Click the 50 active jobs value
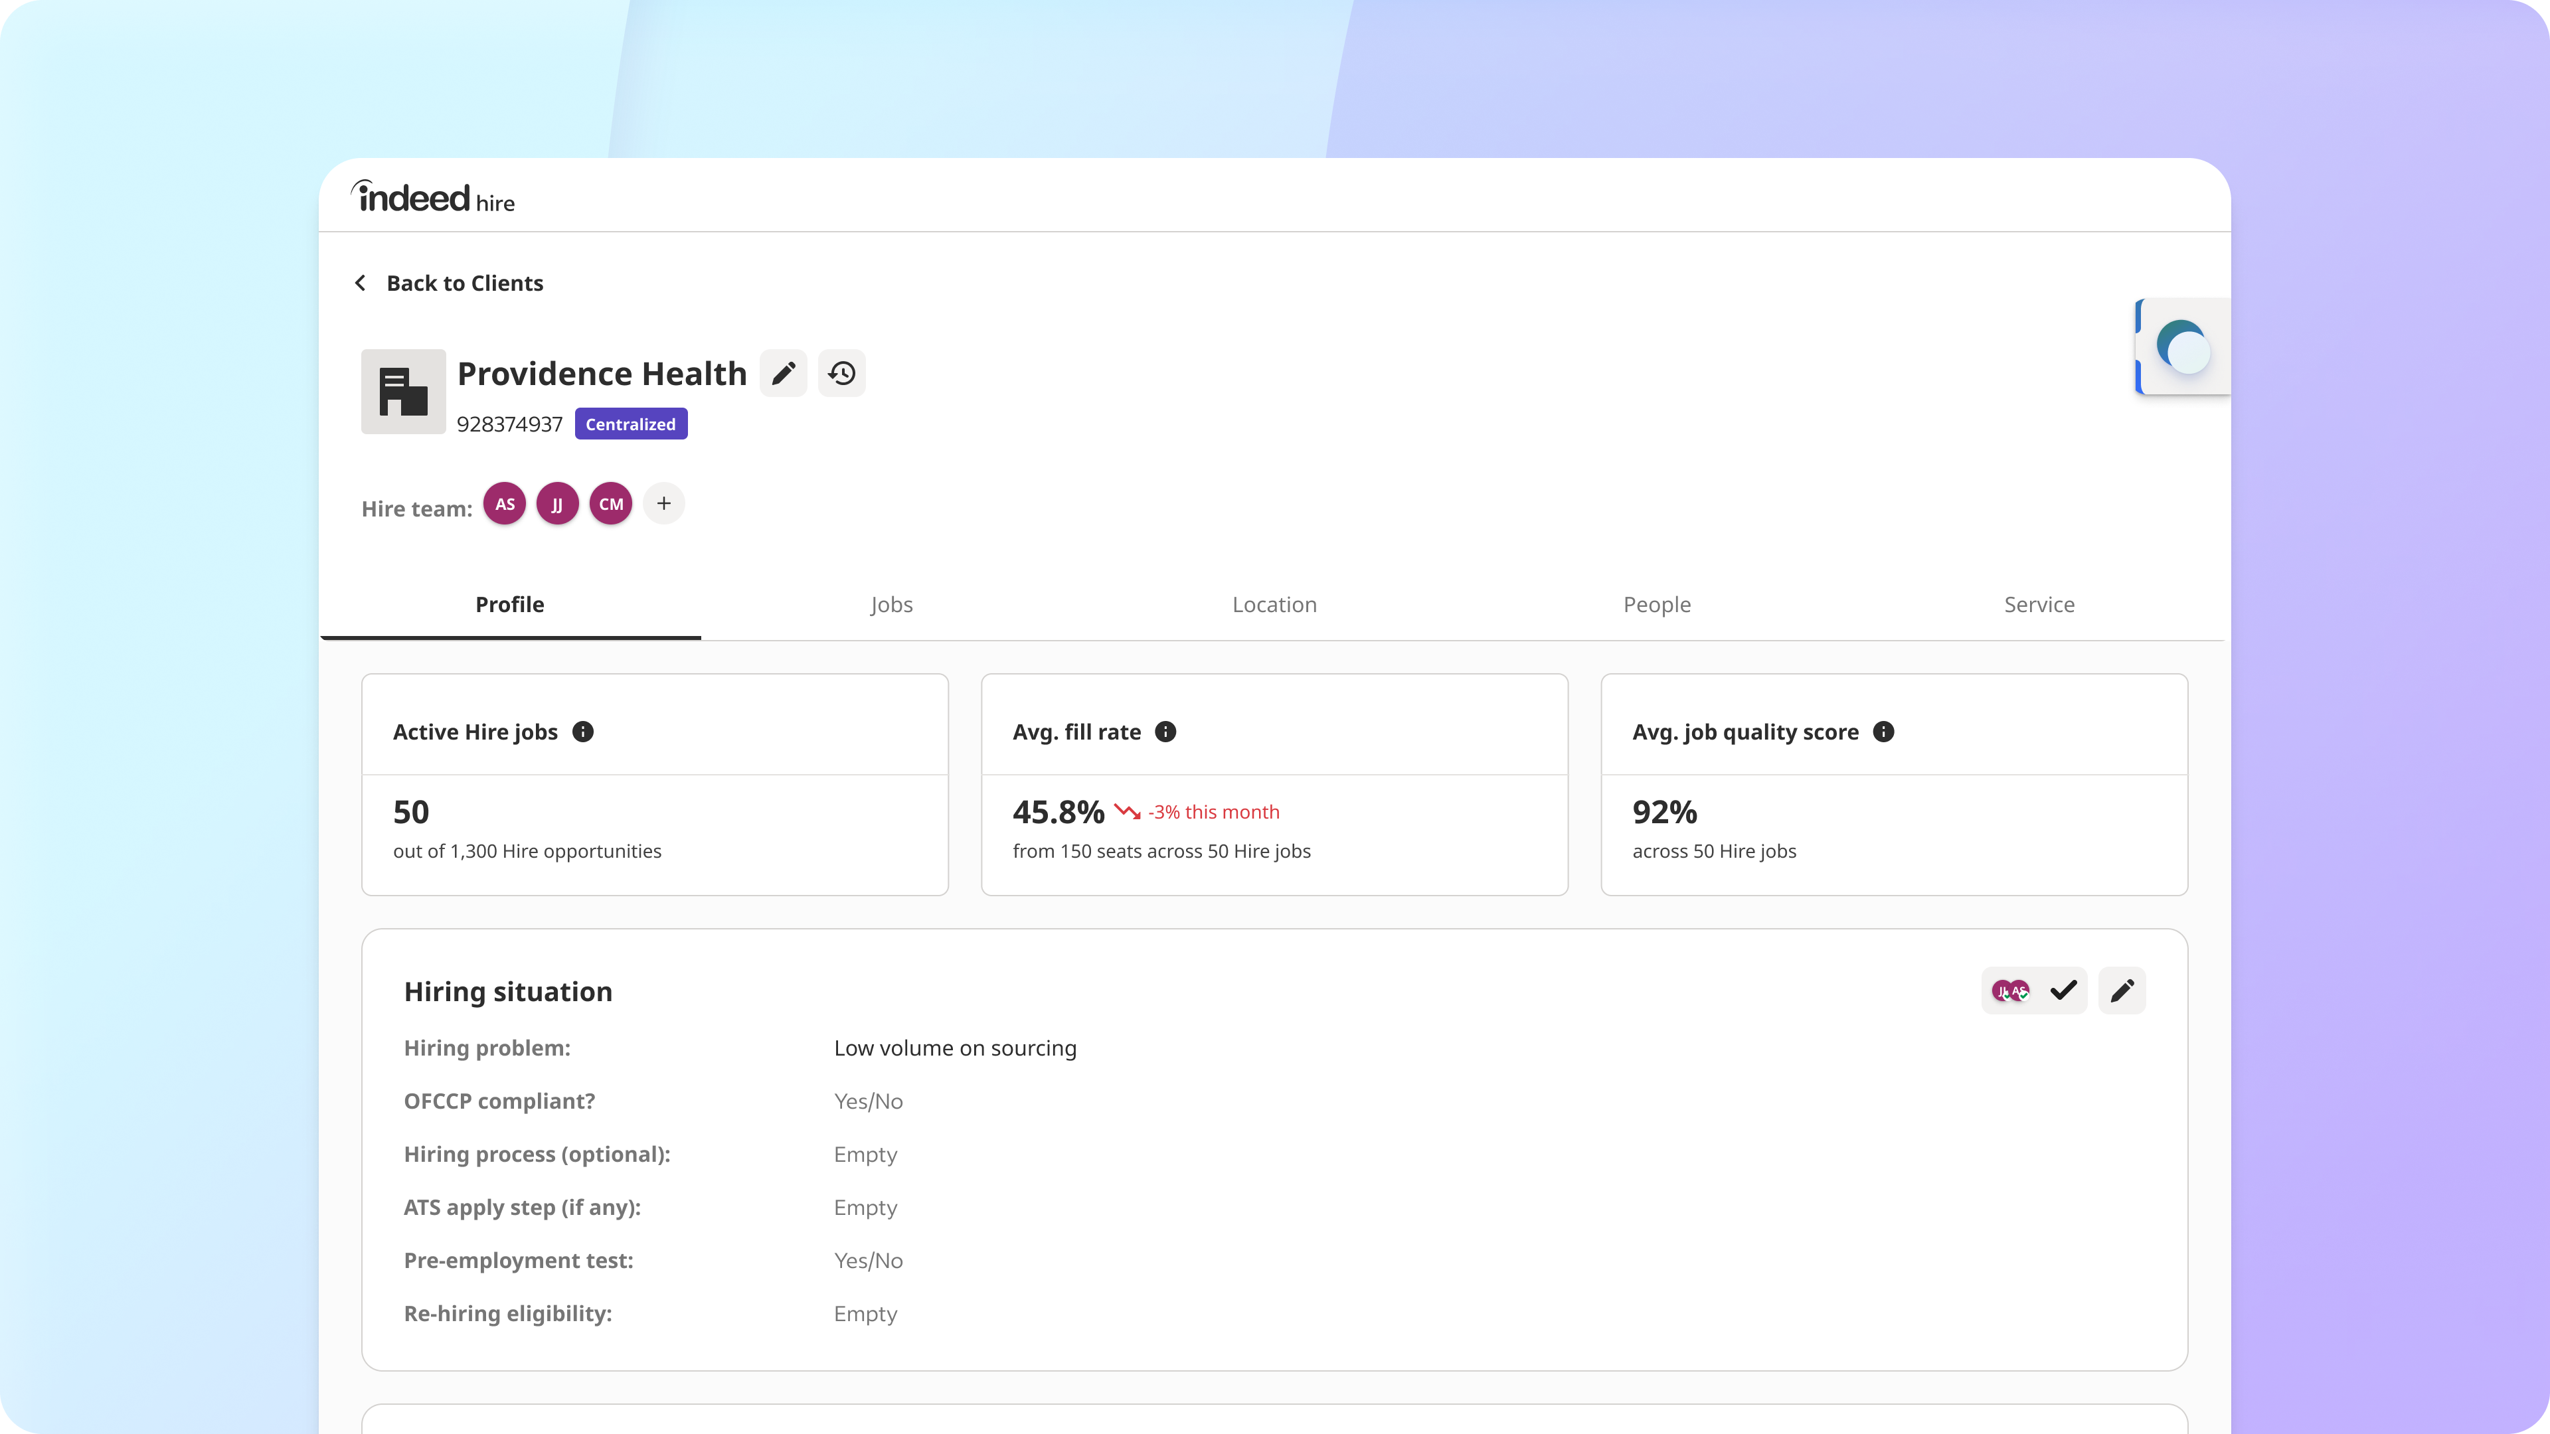The width and height of the screenshot is (2550, 1434). (x=411, y=811)
